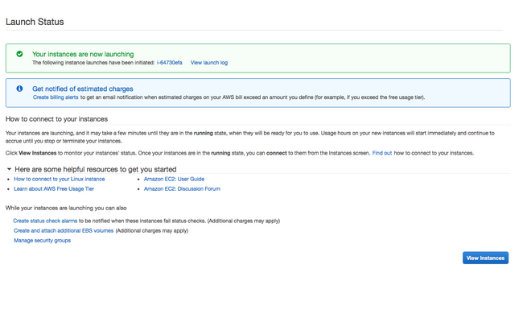Viewport: 515px width, 310px height.
Task: Click the blue info circle icon
Action: pyautogui.click(x=19, y=89)
